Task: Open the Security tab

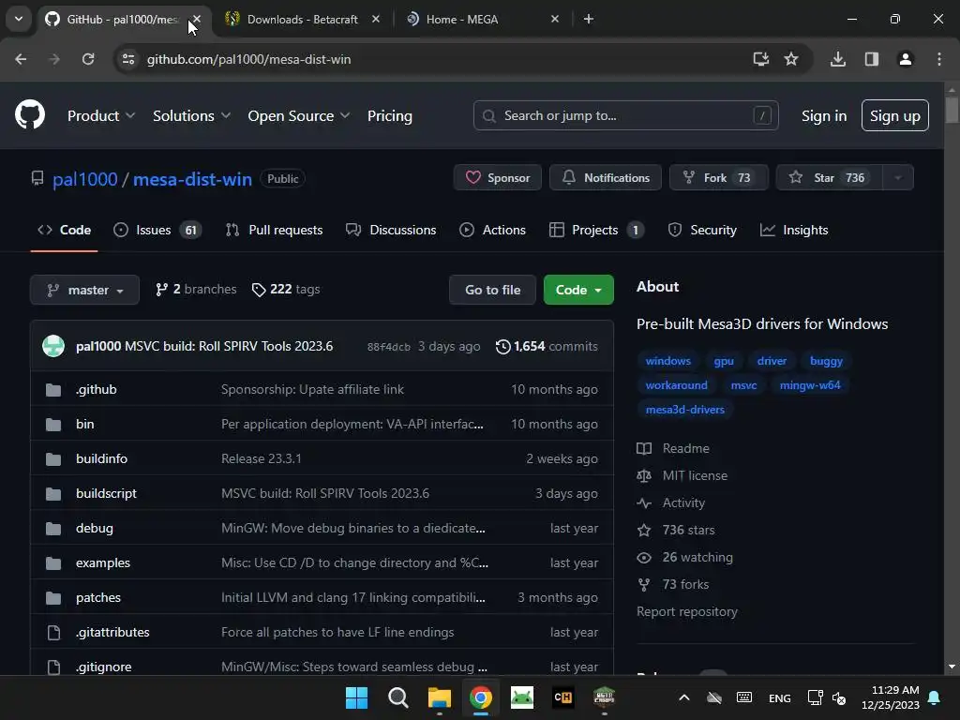Action: pos(702,231)
